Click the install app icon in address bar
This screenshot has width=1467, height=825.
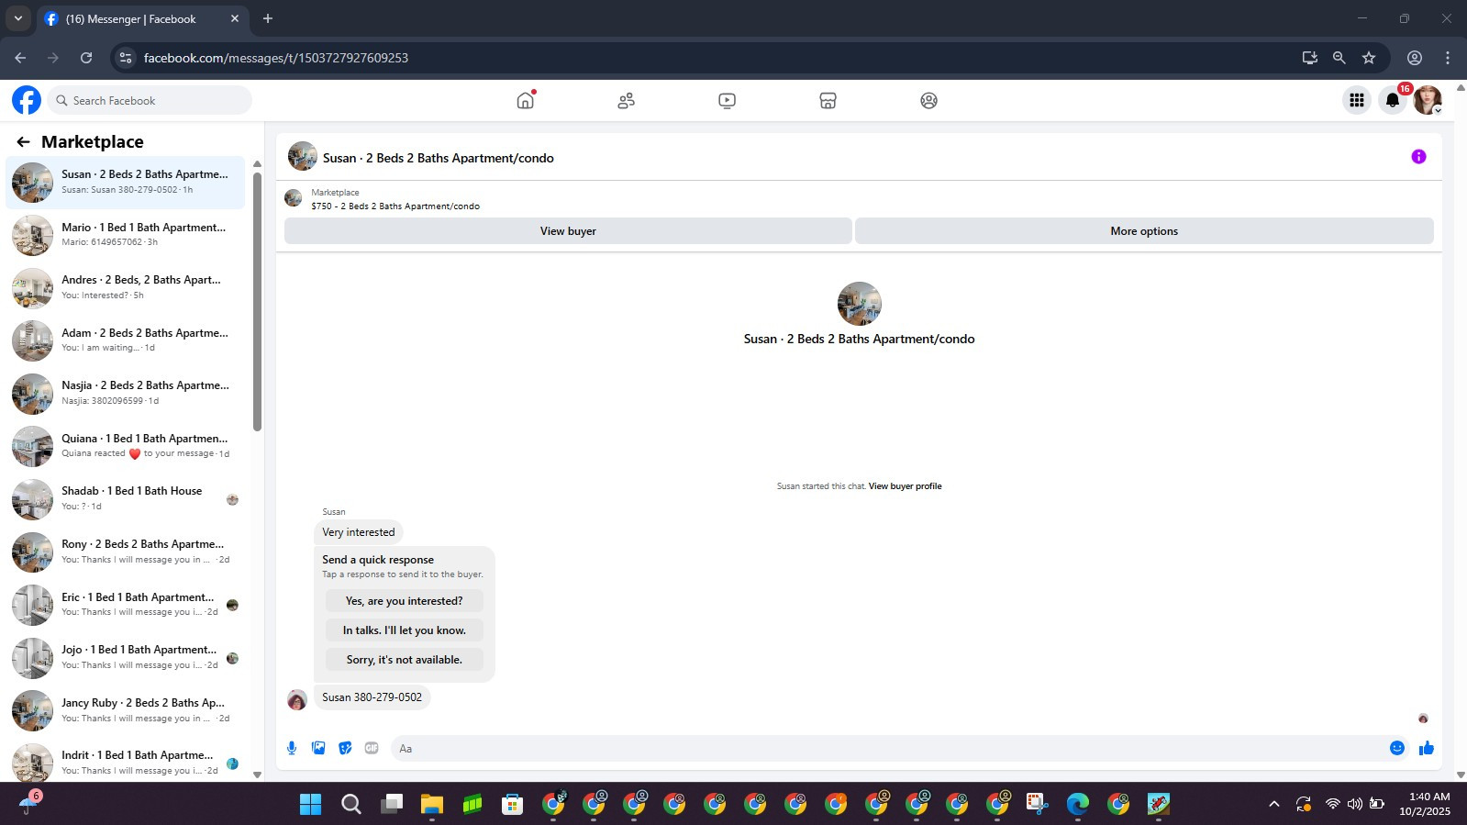click(1310, 58)
